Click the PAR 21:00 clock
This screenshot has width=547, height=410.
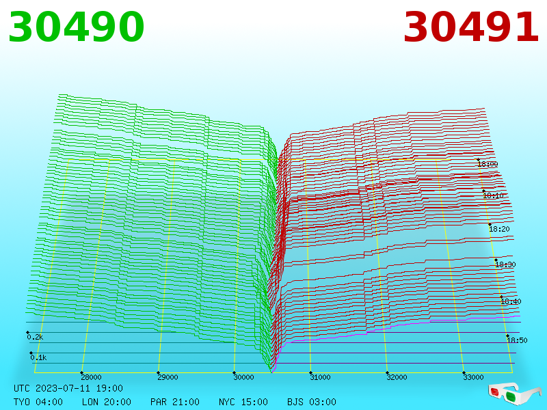[175, 402]
